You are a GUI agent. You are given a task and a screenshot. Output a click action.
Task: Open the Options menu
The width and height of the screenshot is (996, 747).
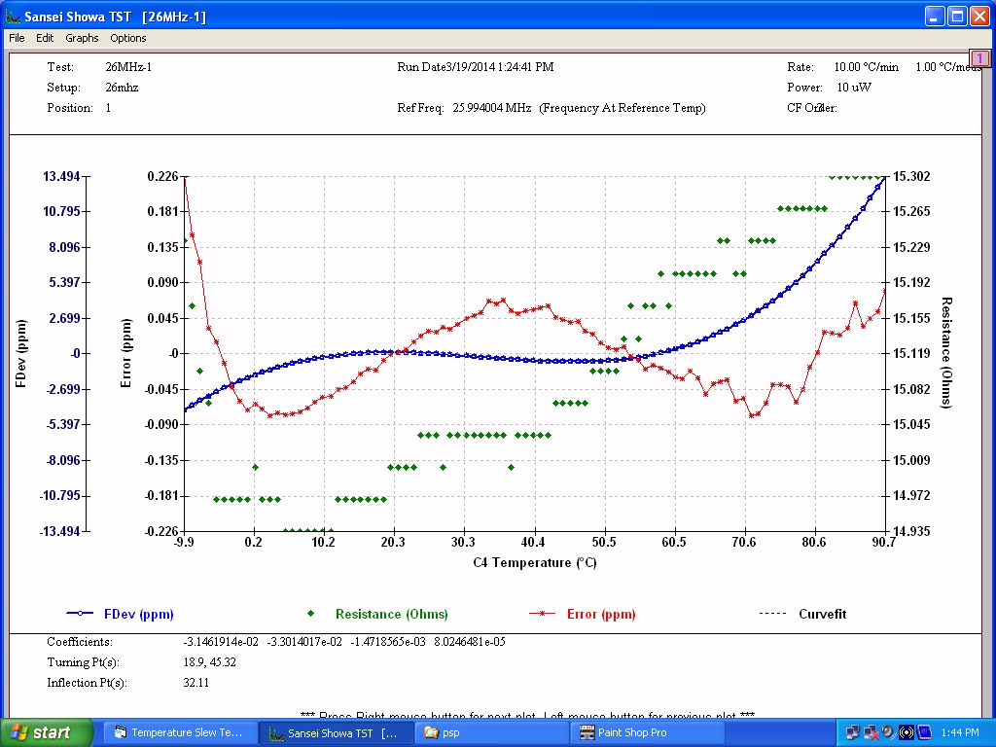(x=127, y=38)
